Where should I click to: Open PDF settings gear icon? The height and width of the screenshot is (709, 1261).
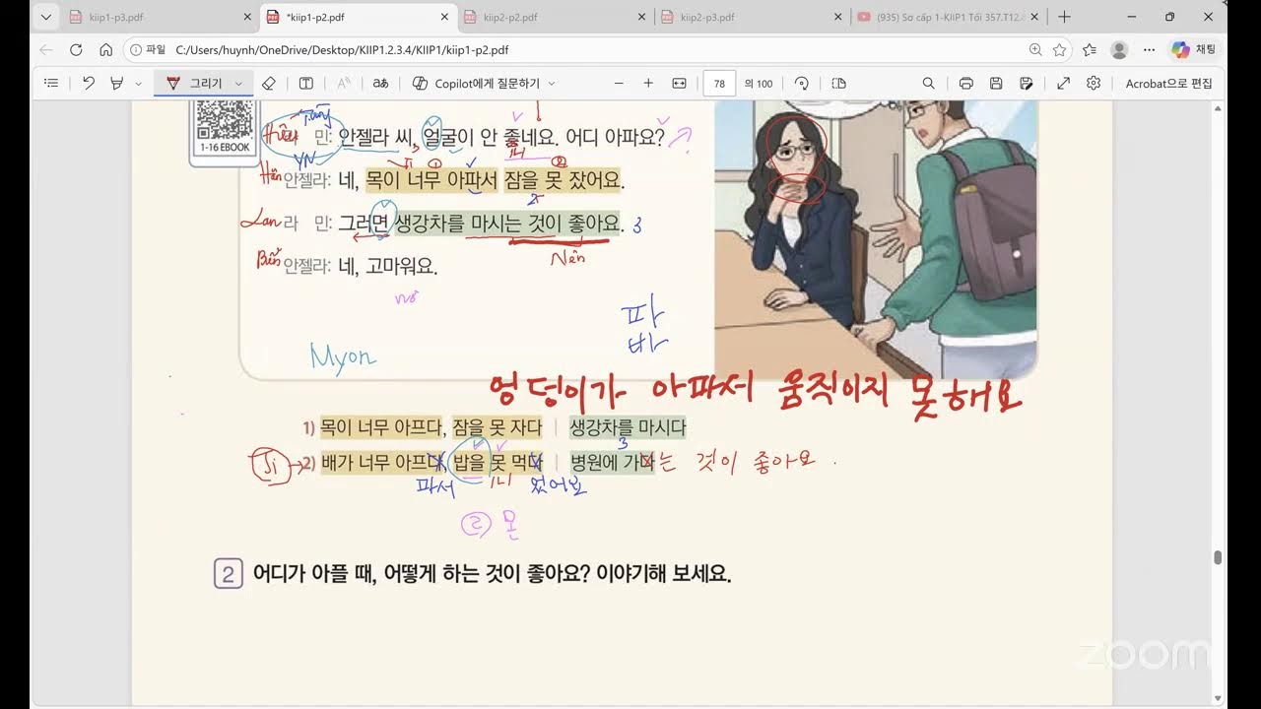[x=1094, y=84]
